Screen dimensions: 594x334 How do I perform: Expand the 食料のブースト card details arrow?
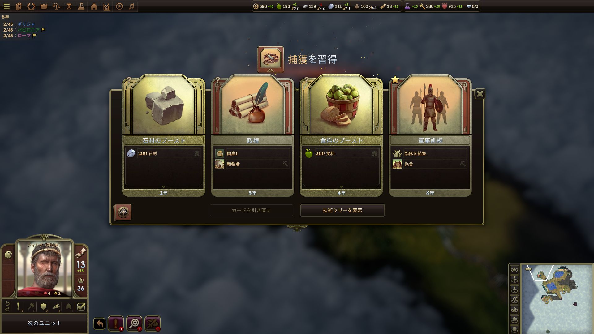pyautogui.click(x=341, y=187)
